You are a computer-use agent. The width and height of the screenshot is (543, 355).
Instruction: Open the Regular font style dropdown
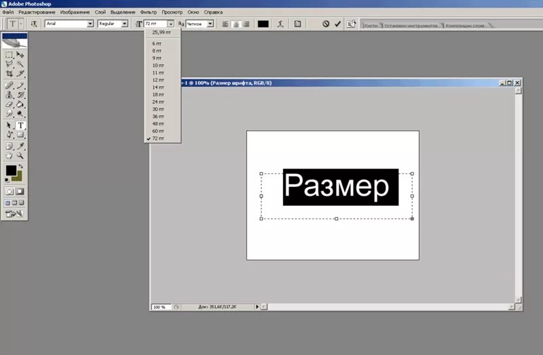pyautogui.click(x=124, y=24)
